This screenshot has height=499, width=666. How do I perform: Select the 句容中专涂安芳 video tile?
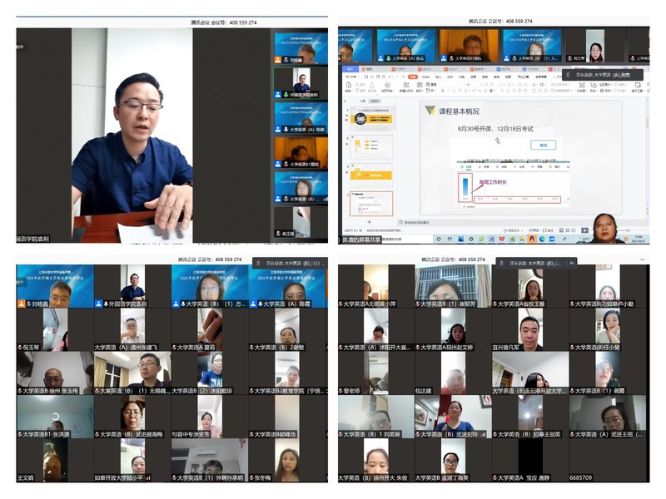click(x=210, y=417)
